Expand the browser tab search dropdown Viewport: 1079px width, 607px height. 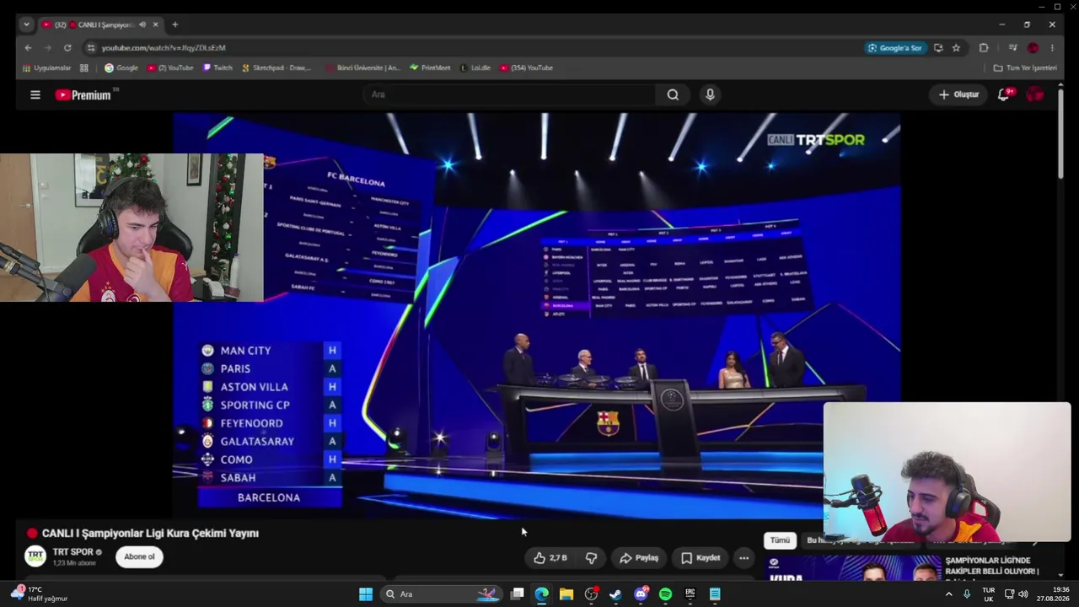click(x=26, y=24)
